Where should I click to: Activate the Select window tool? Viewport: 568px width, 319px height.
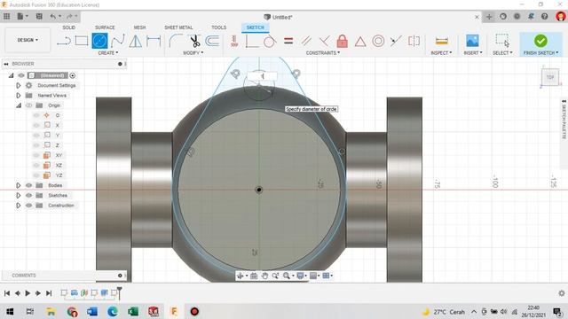pyautogui.click(x=502, y=41)
